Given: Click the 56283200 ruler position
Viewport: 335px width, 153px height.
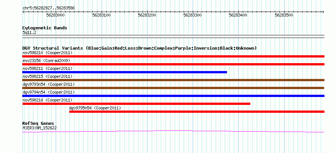Looking at the screenshot, I should coord(147,15).
